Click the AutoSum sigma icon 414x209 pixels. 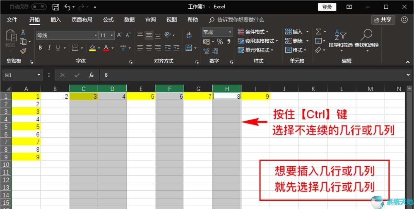(x=319, y=32)
